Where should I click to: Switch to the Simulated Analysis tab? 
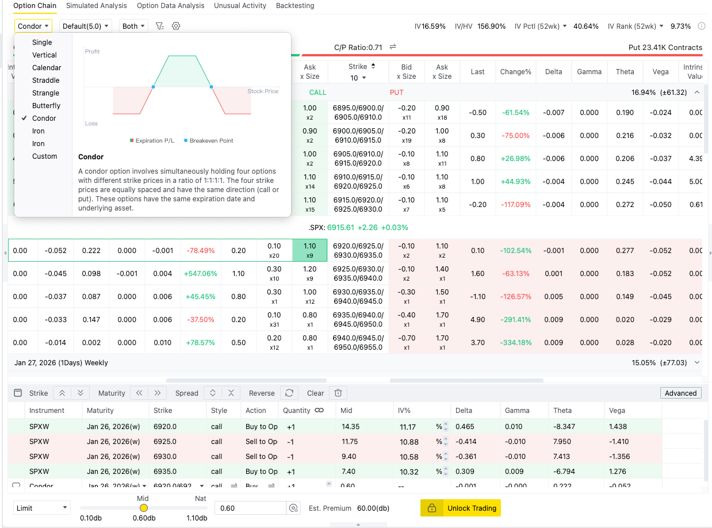tap(96, 6)
